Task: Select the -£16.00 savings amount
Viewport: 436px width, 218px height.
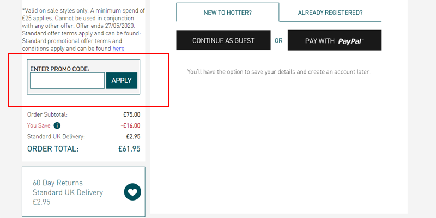Action: pos(130,126)
